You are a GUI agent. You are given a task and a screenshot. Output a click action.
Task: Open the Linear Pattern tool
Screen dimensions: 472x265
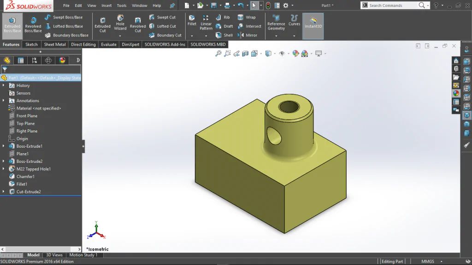pos(206,23)
